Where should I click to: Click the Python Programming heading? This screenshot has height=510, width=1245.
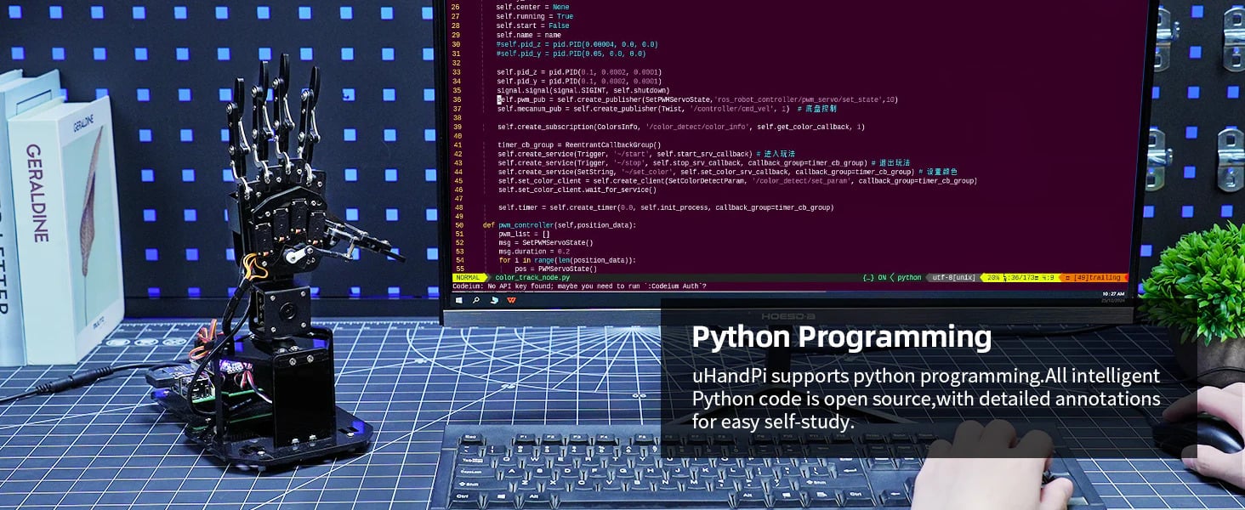841,338
